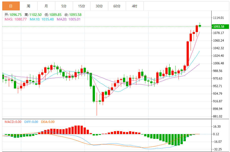The height and width of the screenshot is (152, 230).
Task: Click the green 1093.58 current price tag
Action: 220,27
